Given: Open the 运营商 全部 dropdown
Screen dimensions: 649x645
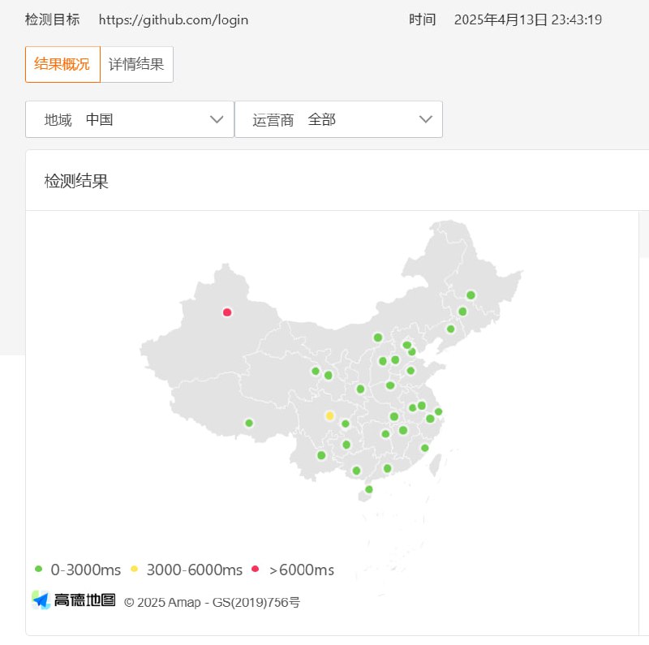Looking at the screenshot, I should point(338,119).
